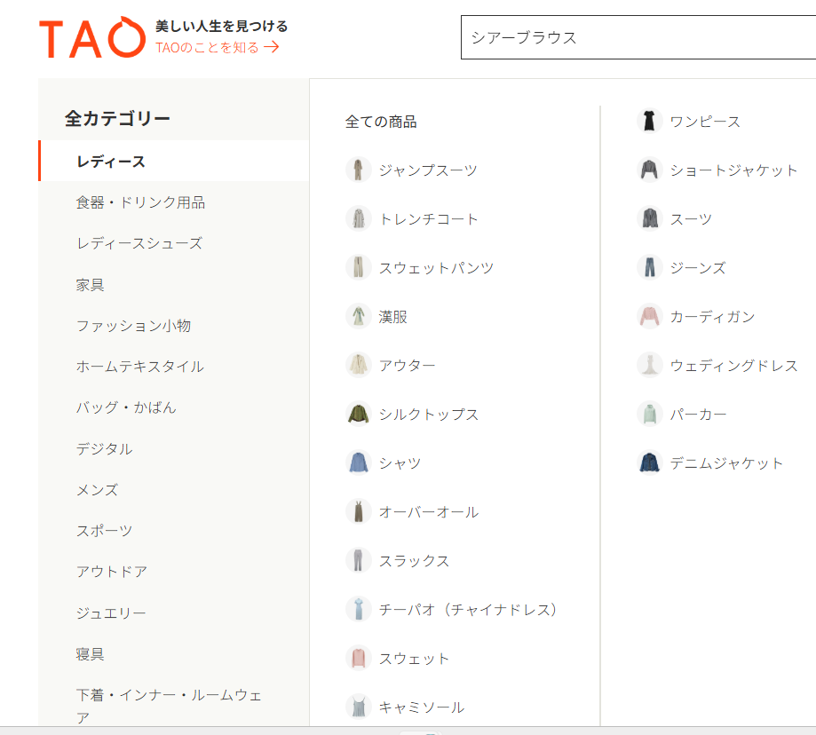Click the denim jacket icon
This screenshot has height=735, width=816.
point(650,463)
